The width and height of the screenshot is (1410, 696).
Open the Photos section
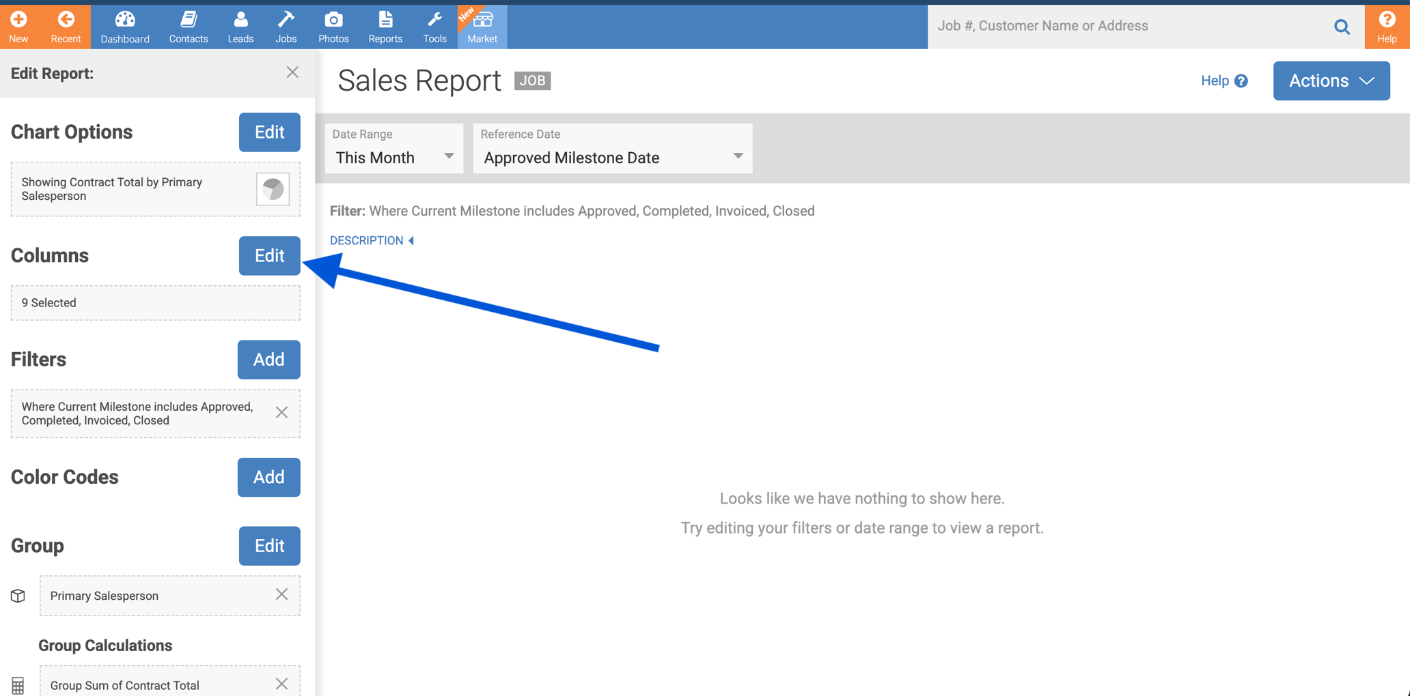[333, 26]
